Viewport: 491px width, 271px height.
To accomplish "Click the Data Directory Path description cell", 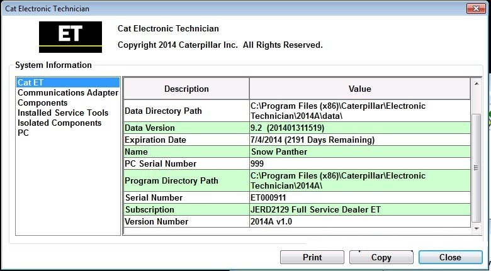I will click(x=186, y=111).
